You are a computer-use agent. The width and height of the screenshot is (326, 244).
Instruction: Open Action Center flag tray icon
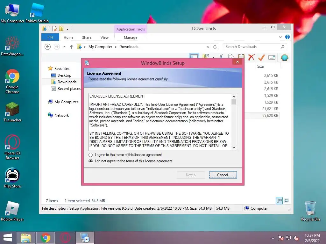(x=281, y=238)
